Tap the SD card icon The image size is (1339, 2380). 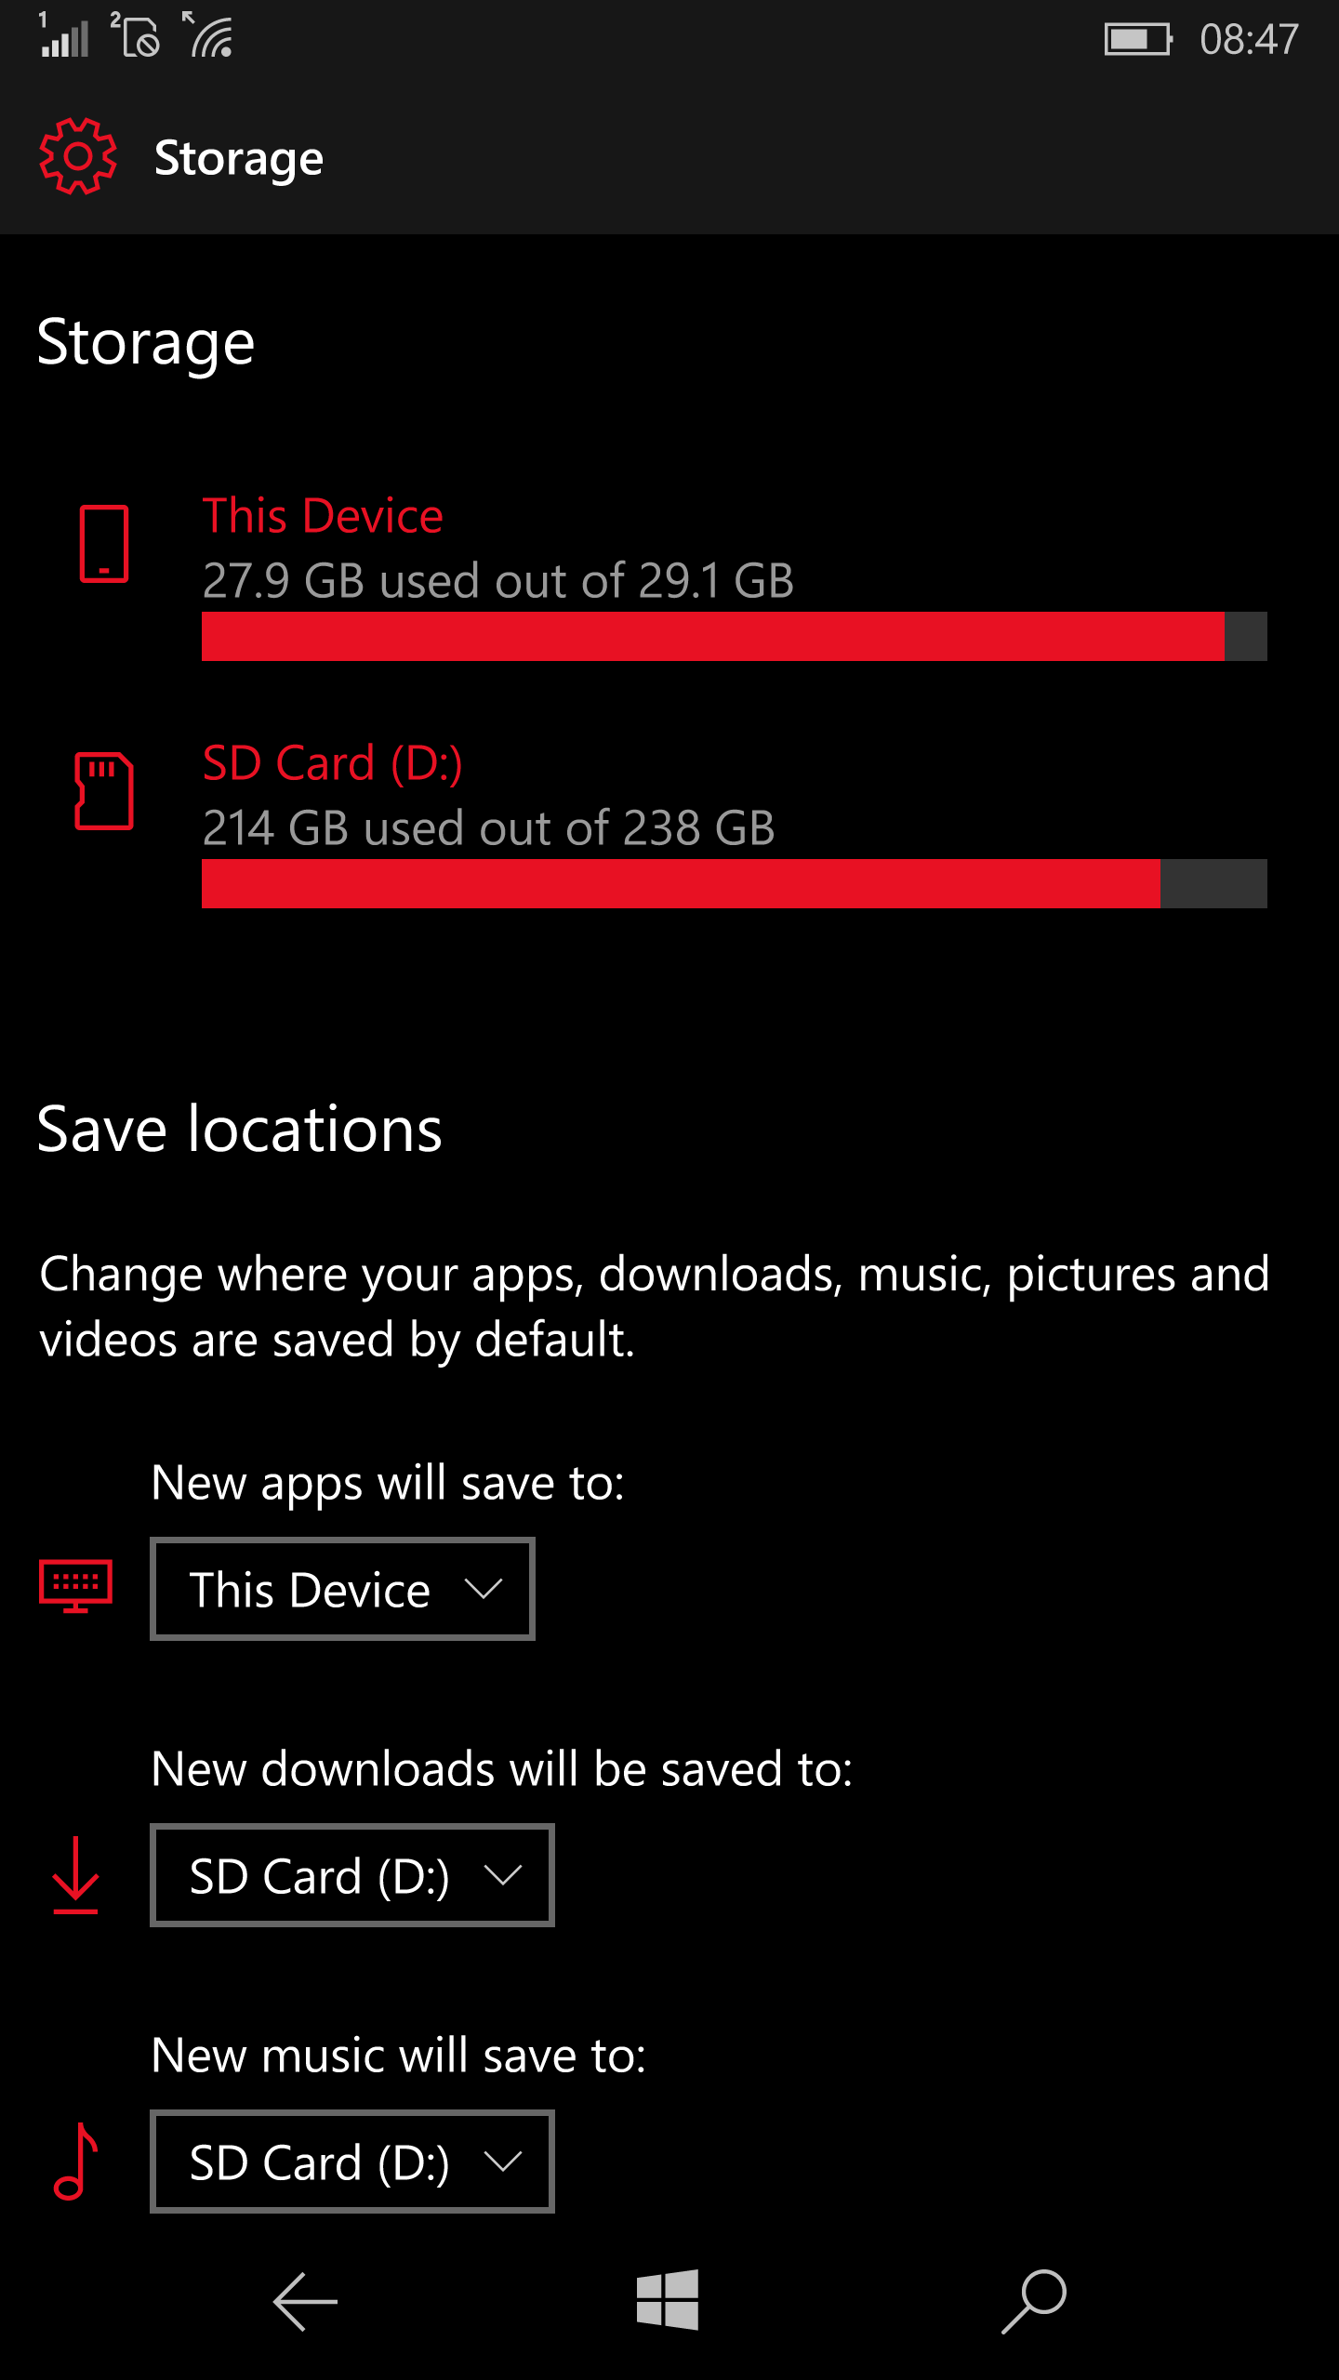103,791
